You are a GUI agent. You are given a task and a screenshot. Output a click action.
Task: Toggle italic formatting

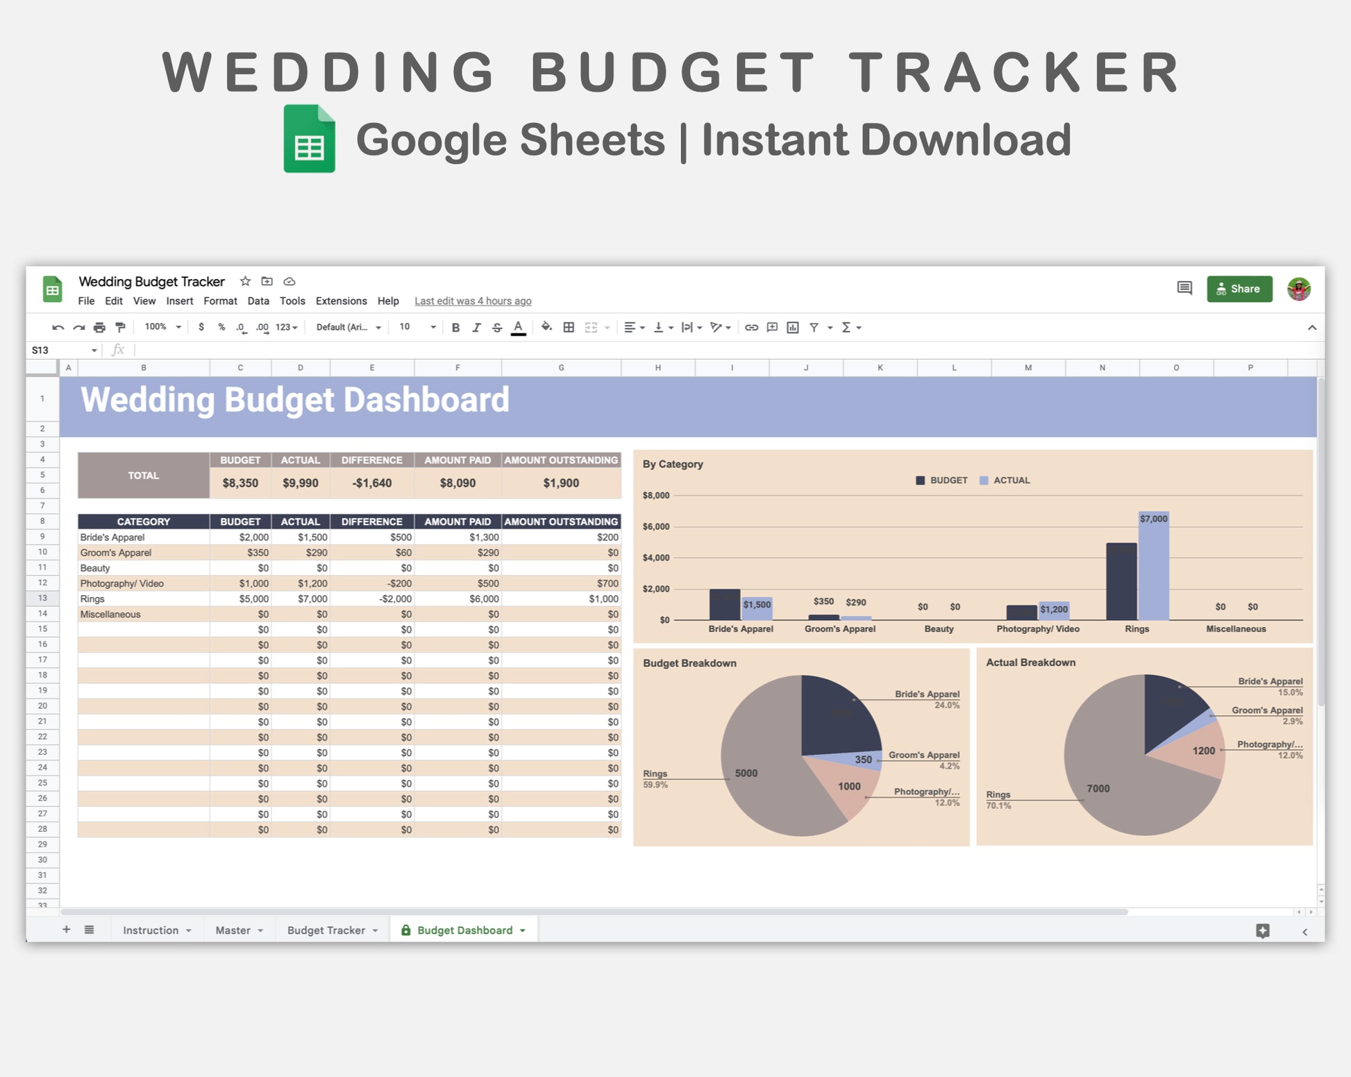[x=476, y=328]
